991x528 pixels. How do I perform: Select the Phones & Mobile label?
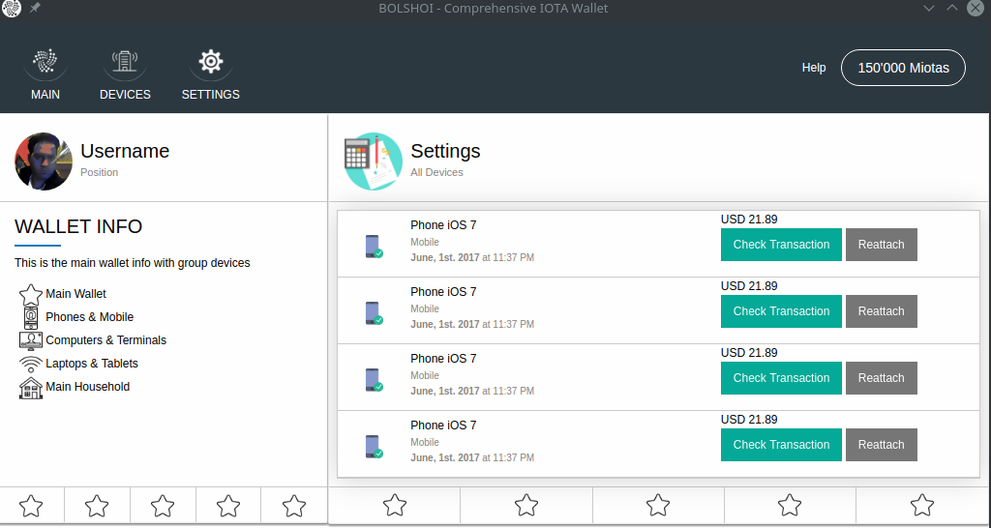click(90, 317)
